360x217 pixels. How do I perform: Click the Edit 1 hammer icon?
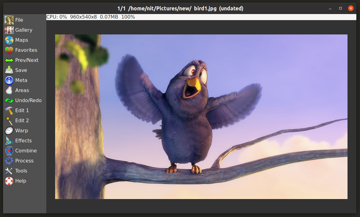(9, 111)
